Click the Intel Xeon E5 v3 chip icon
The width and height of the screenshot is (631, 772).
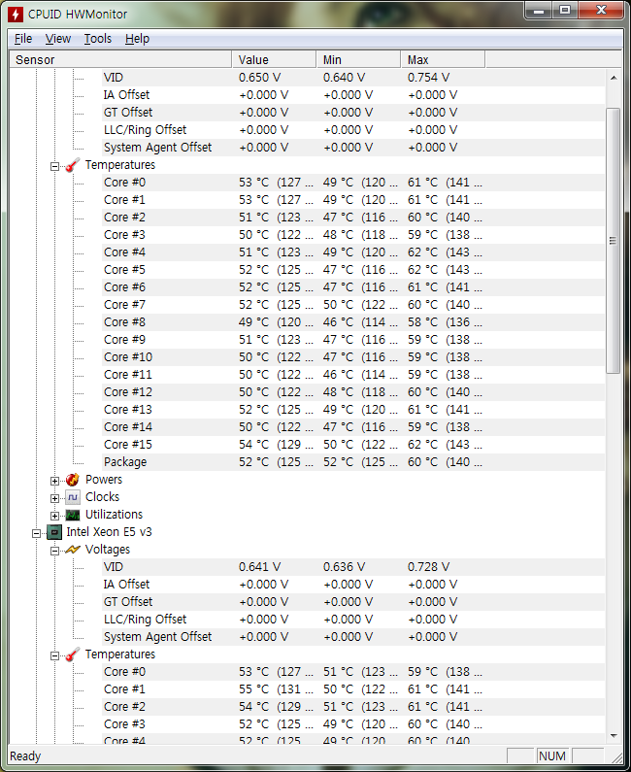54,532
